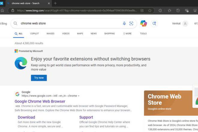This screenshot has height=132, width=198.
Task: Click the site lock icon in address bar
Action: coord(12,10)
